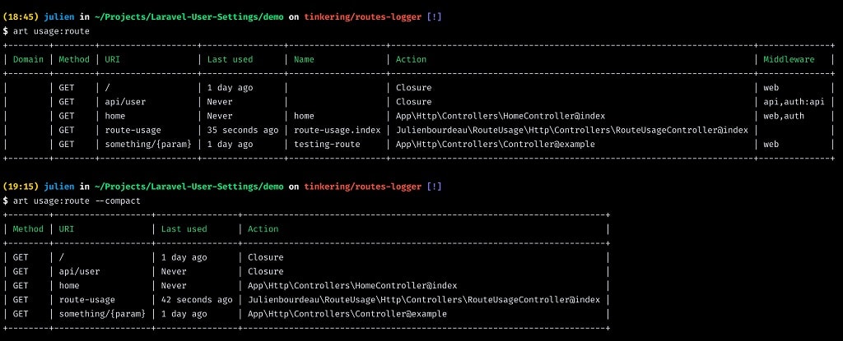This screenshot has width=843, height=341.
Task: Click the '(19:15)' timestamp in the second prompt
Action: (x=21, y=187)
